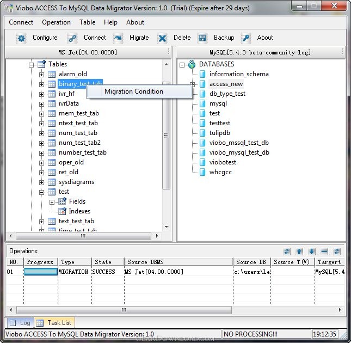Expand the mem_test_tab table node
The height and width of the screenshot is (343, 351).
41,114
